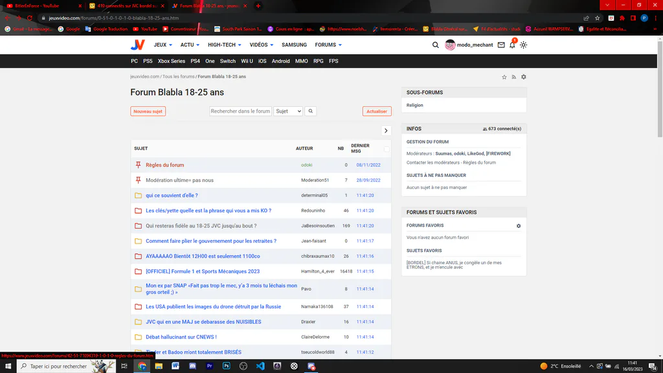663x373 pixels.
Task: Select Switch in the platform bar
Action: [227, 61]
